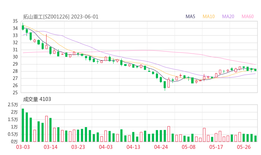Click the 2.5万 volume axis label
The image size is (261, 155).
coord(13,105)
